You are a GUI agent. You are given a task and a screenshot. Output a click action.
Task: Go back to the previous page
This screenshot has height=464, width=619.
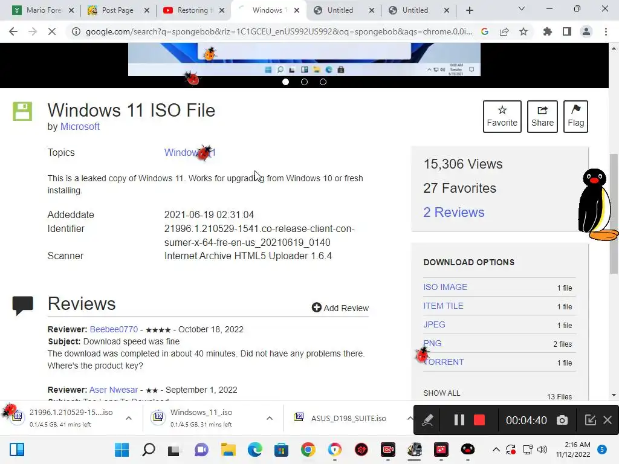pos(13,31)
